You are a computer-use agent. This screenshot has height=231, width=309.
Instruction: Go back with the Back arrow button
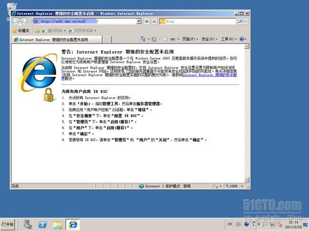click(16, 21)
